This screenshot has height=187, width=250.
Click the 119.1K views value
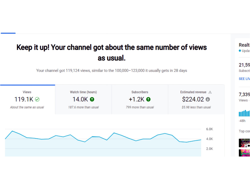tap(24, 99)
